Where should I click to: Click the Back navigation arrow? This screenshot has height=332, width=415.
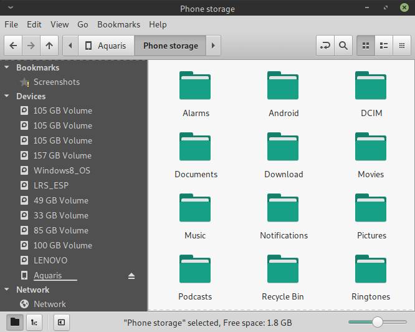pos(14,46)
